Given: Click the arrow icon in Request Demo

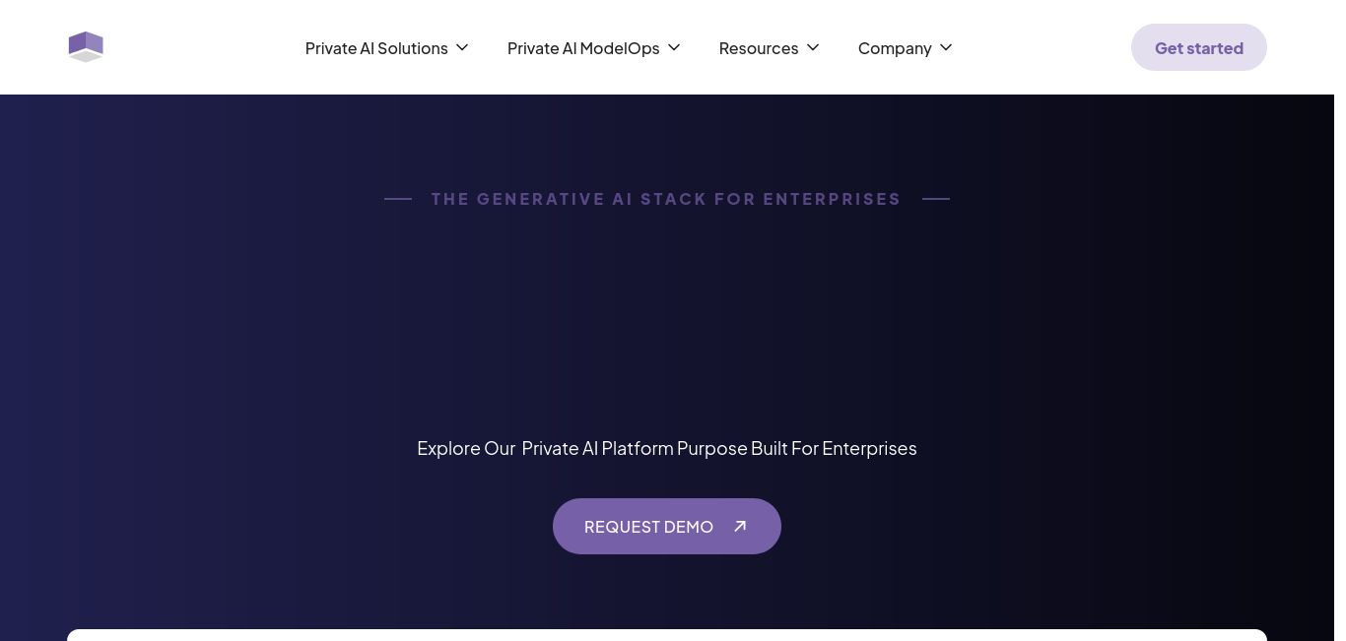Looking at the screenshot, I should [x=740, y=527].
